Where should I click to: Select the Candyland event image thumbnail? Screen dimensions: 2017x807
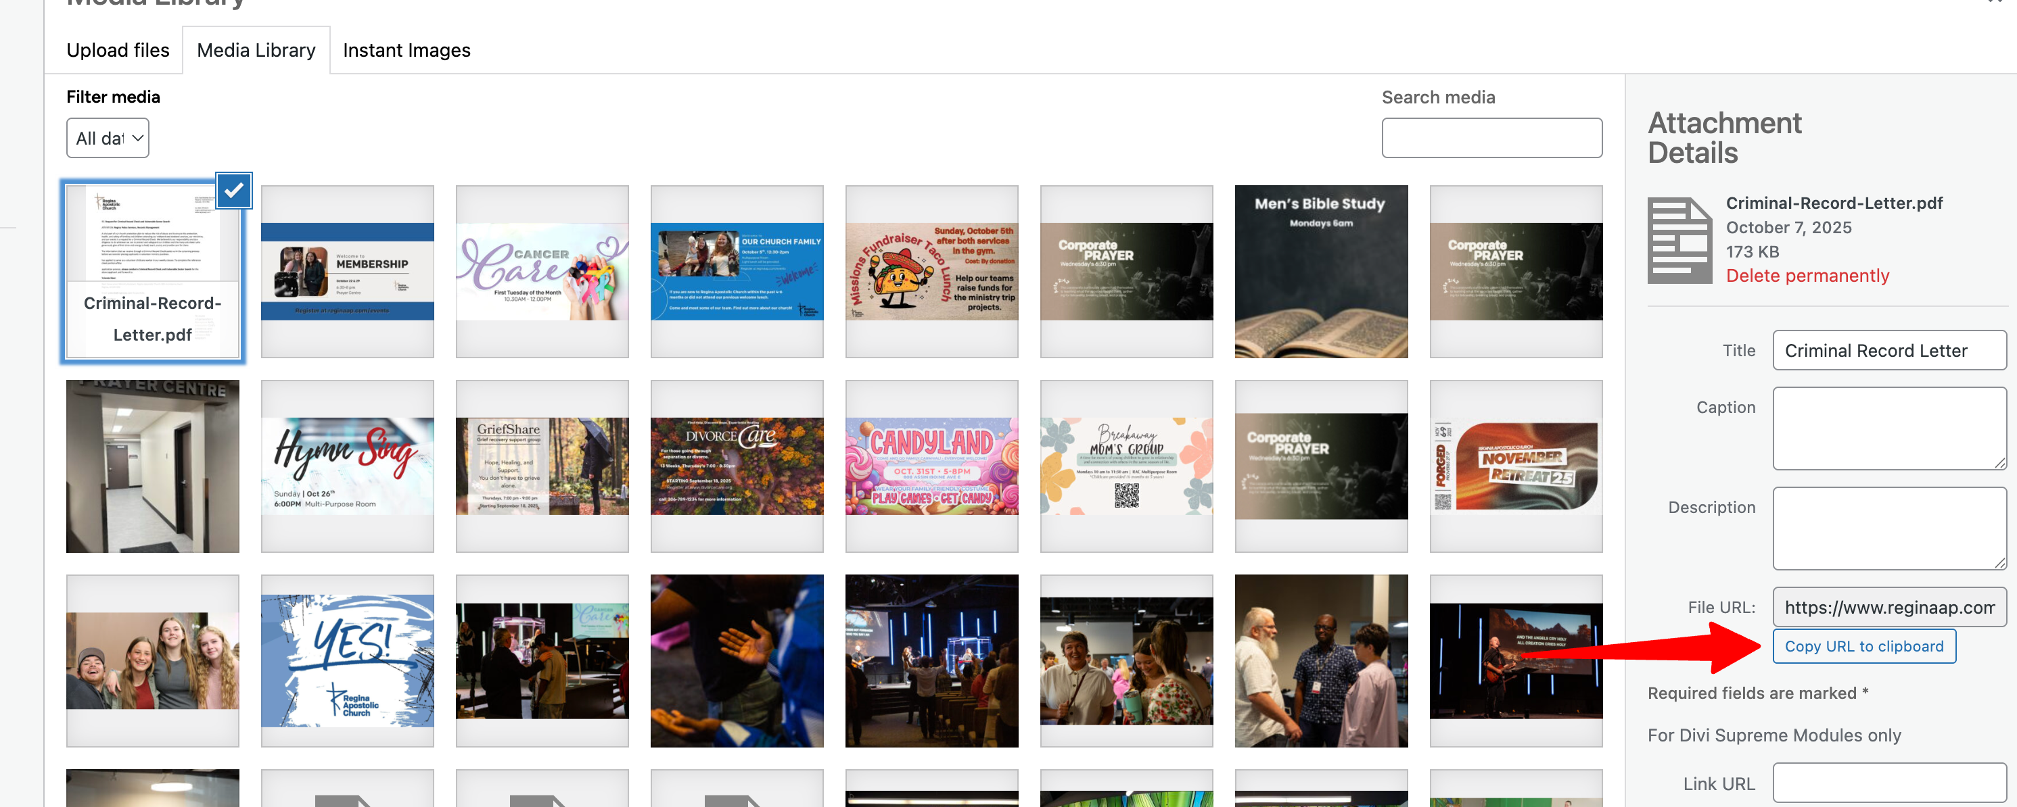click(x=931, y=466)
